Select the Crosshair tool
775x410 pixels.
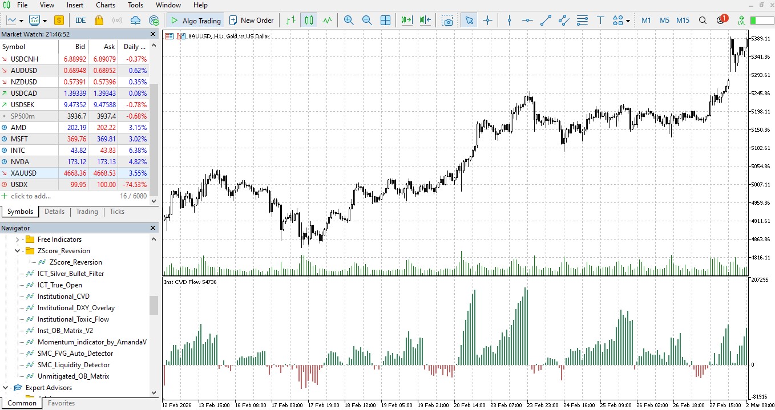click(x=487, y=20)
